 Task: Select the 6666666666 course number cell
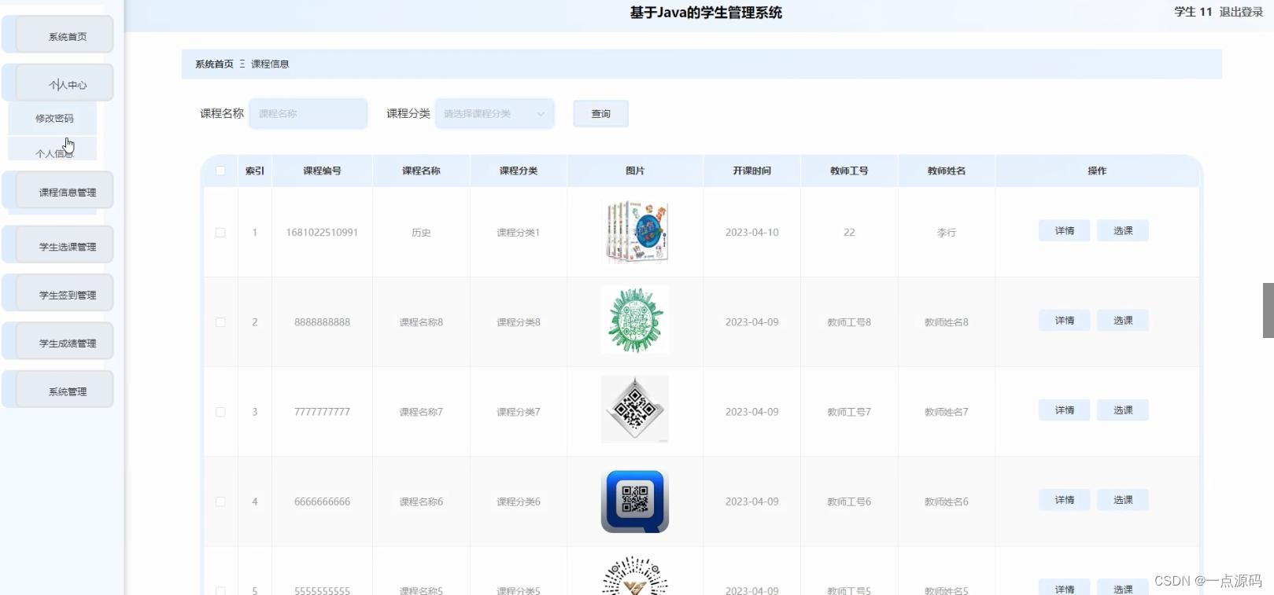click(322, 501)
